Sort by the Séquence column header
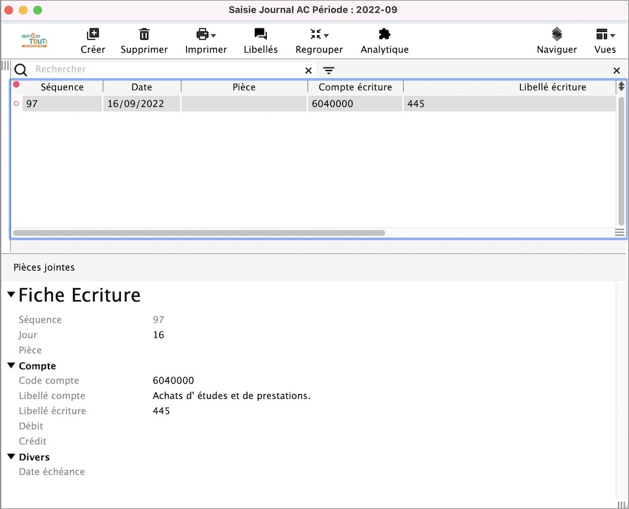629x509 pixels. 62,87
